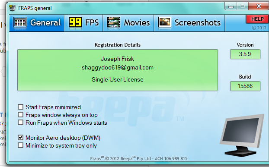Switch to the Movies tab
Viewport: 269px width, 167px height.
click(128, 23)
